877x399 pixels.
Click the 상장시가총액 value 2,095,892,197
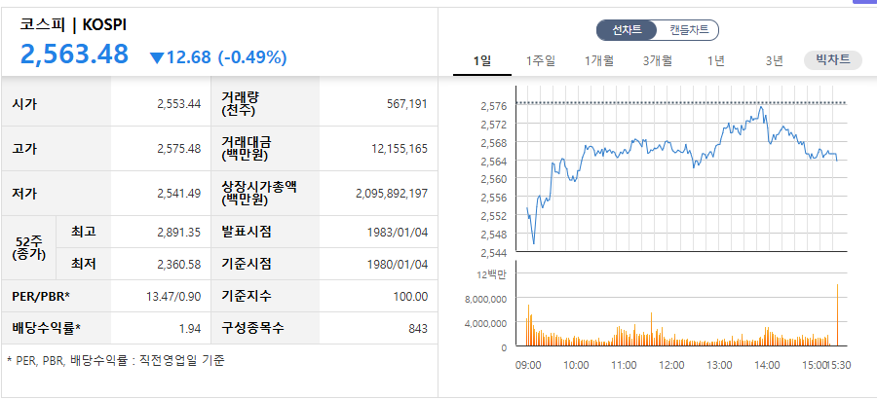pos(392,194)
